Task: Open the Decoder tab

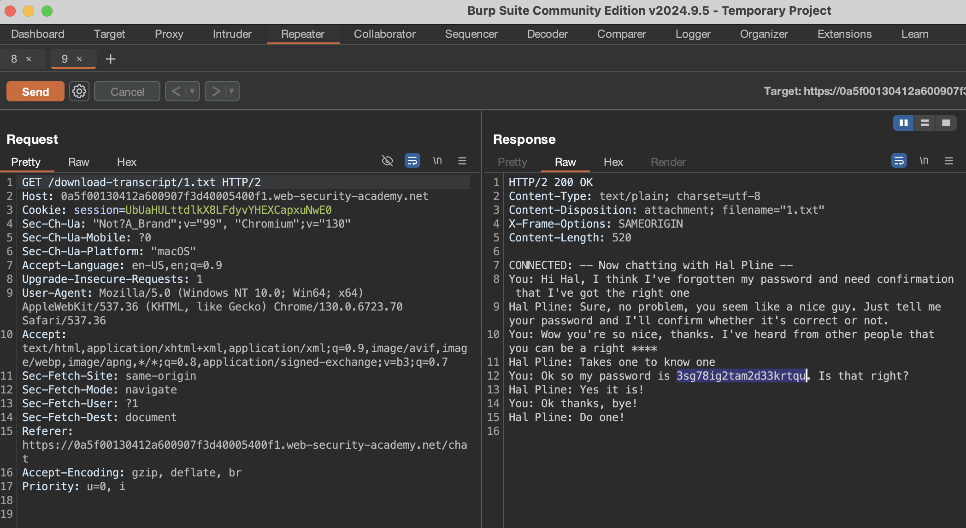Action: pyautogui.click(x=547, y=34)
